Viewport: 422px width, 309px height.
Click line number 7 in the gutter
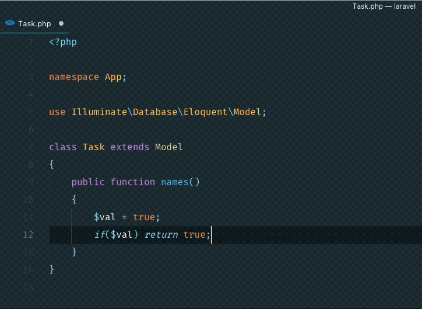coord(30,147)
